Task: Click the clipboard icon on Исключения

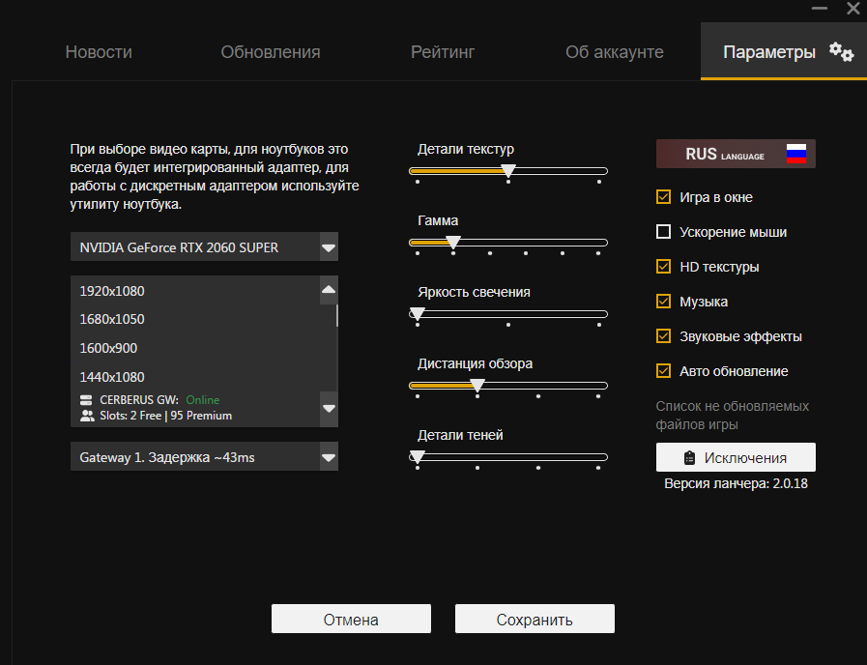Action: tap(689, 458)
